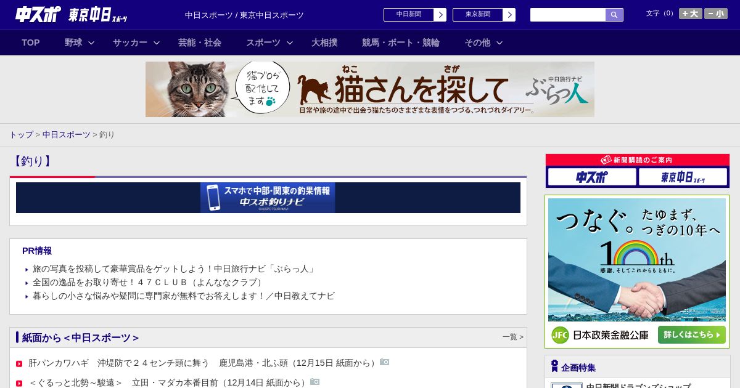Click the 東京中日スポーツ subscription button in sidebar
The image size is (740, 388).
[x=683, y=177]
